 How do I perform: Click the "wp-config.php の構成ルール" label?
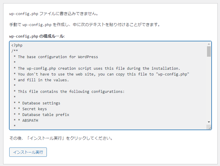37,36
